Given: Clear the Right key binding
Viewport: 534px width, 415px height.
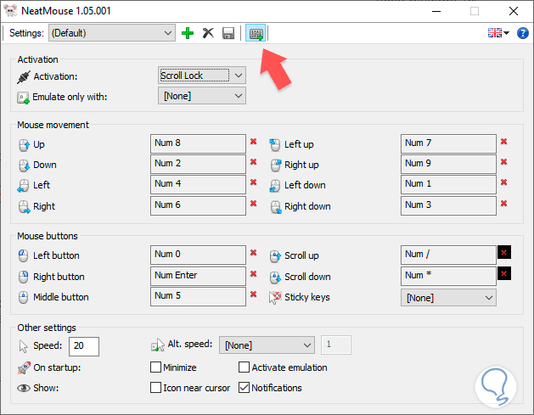Looking at the screenshot, I should 253,203.
